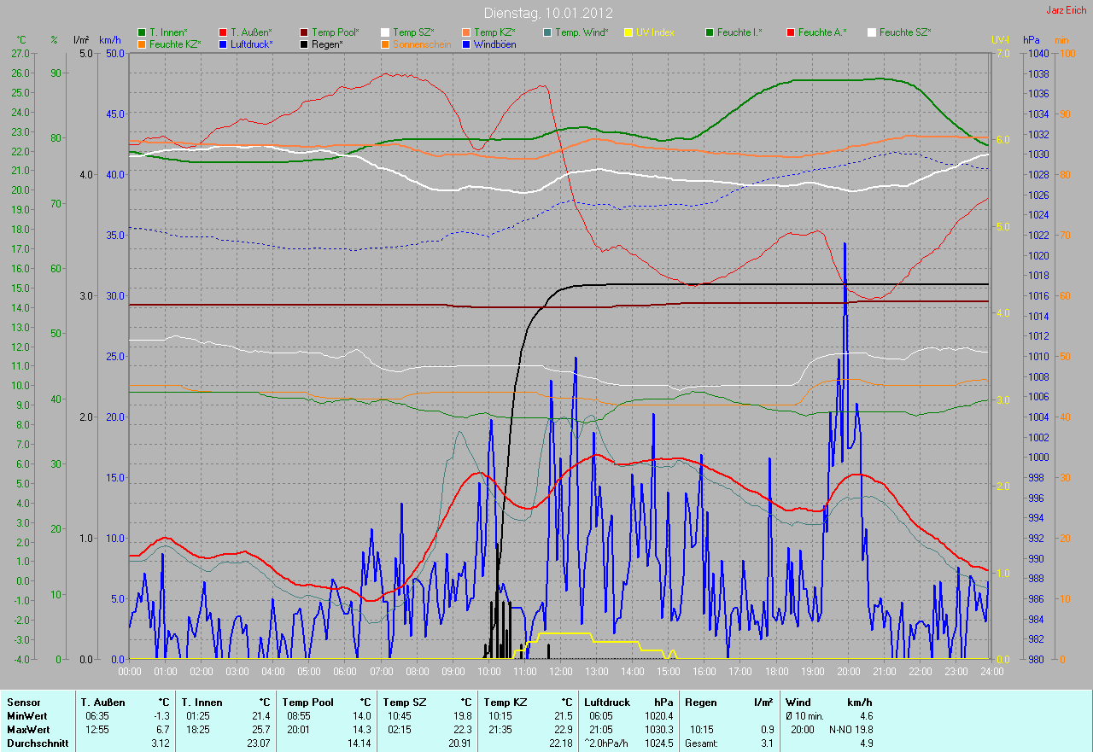Click the 12:00 marker on the time axis
The image size is (1093, 752).
coord(560,671)
